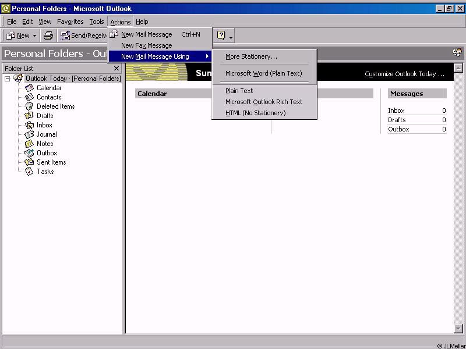Open Outbox from Messages summary
The height and width of the screenshot is (349, 466).
click(398, 129)
